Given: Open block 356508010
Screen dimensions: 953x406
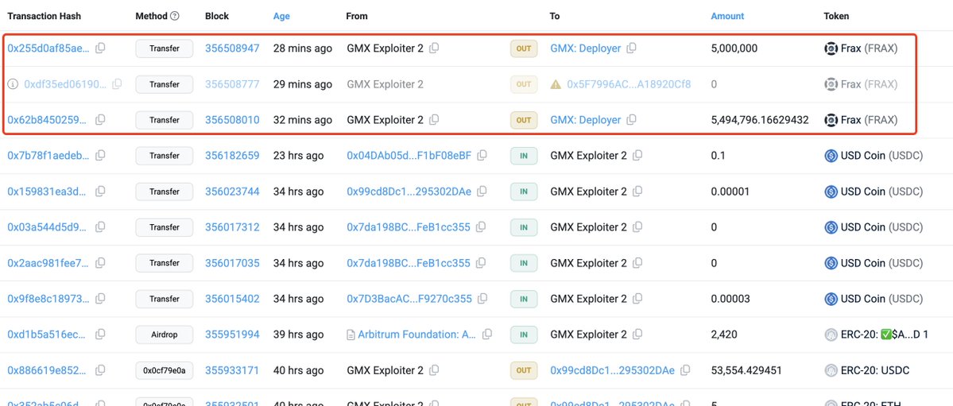Looking at the screenshot, I should (x=232, y=120).
